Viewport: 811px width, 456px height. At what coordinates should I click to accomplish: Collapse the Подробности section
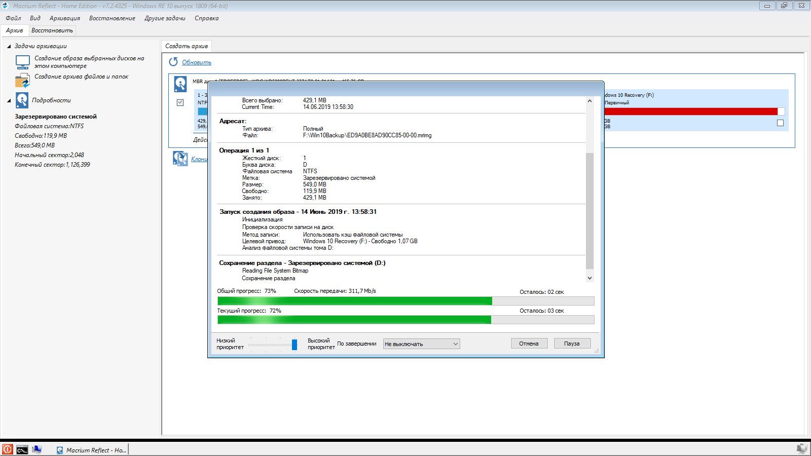[x=9, y=100]
